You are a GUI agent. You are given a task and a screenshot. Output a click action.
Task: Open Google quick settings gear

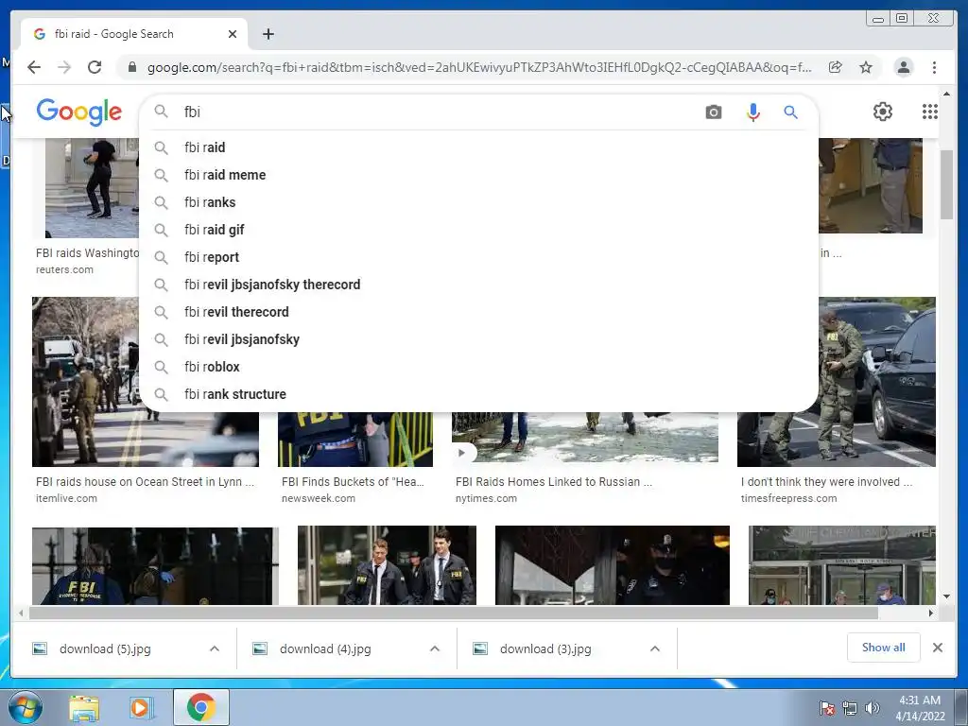point(883,112)
